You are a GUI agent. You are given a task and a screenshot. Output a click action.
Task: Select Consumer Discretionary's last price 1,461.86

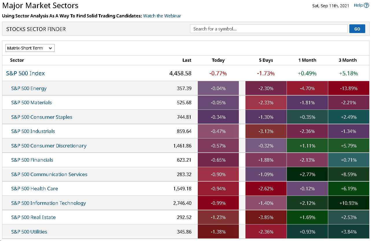point(182,146)
